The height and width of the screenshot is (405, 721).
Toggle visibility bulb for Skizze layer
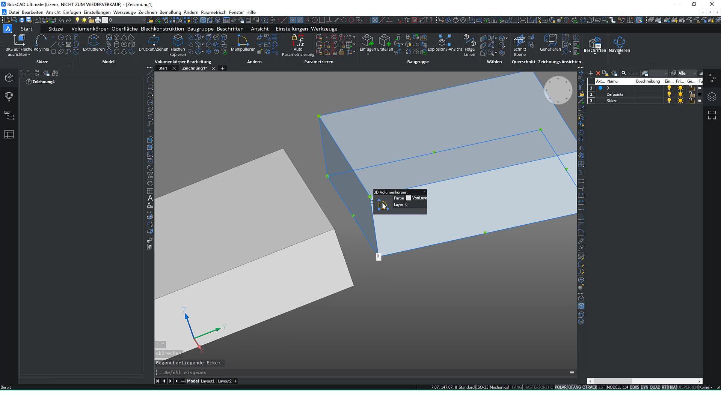[x=669, y=101]
